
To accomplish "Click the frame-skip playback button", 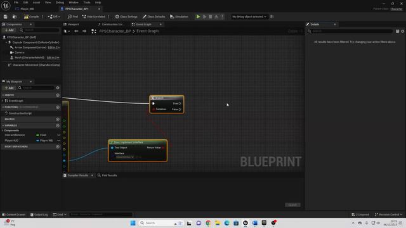I will click(x=204, y=16).
